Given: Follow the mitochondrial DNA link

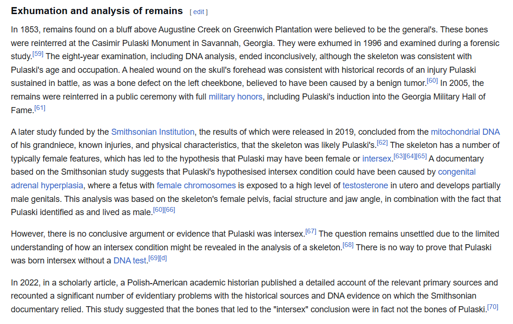Looking at the screenshot, I should 465,132.
